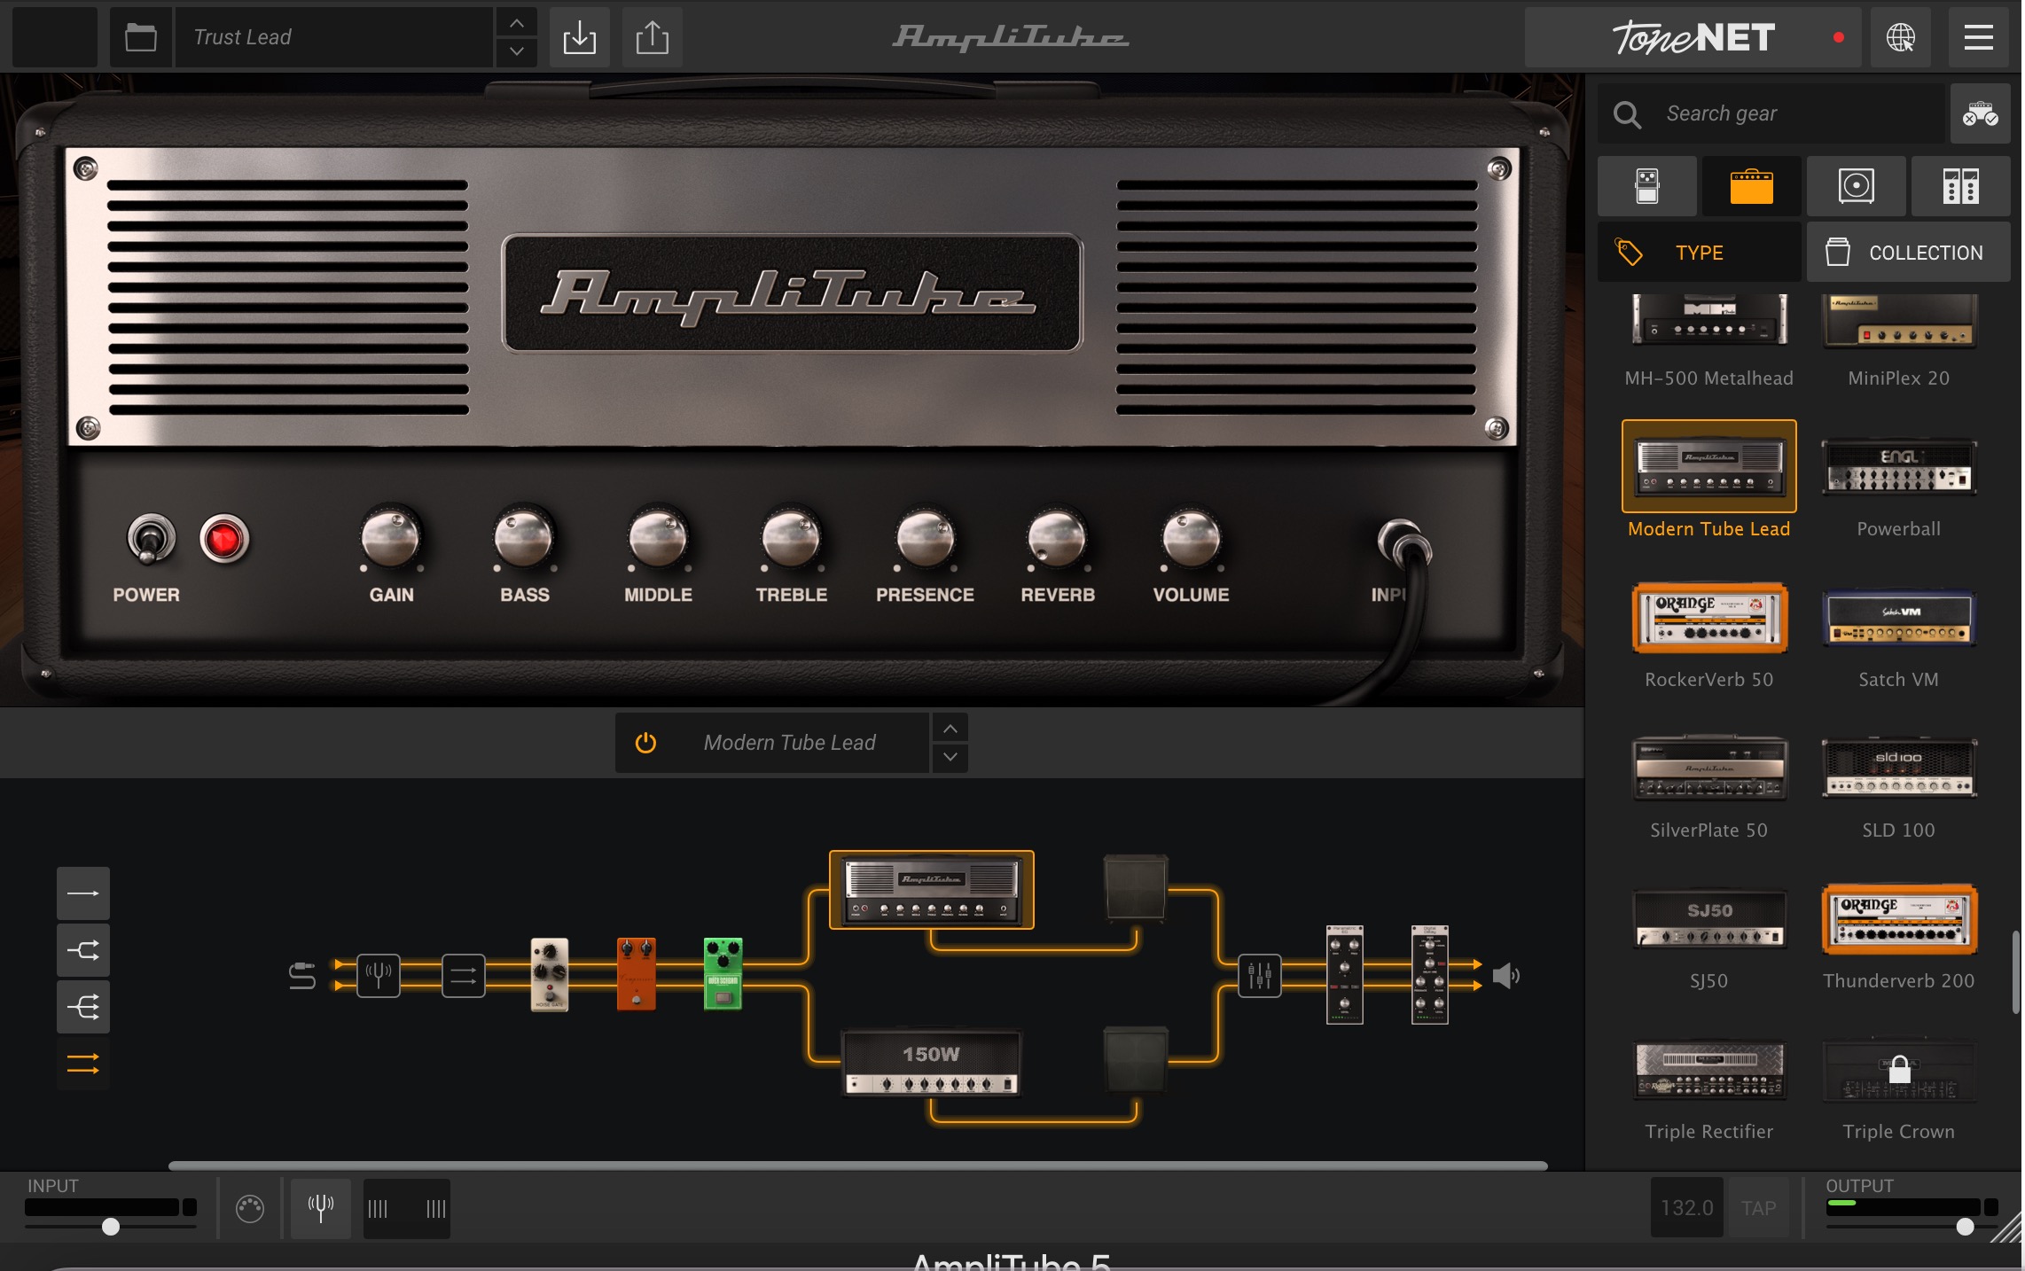Image resolution: width=2025 pixels, height=1271 pixels.
Task: Select the white noise gate pedal
Action: (550, 974)
